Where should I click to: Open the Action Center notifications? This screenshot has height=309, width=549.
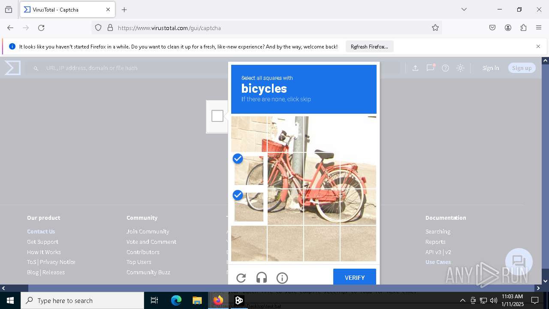click(x=535, y=300)
